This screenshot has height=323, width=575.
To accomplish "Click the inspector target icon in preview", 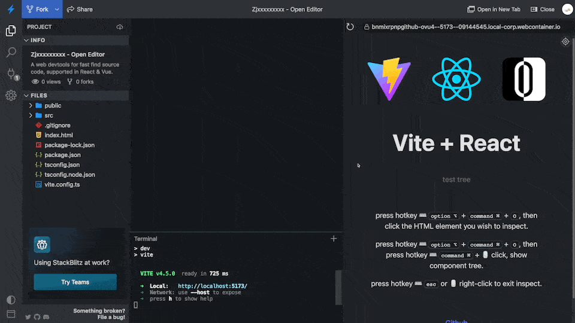I will (x=565, y=42).
